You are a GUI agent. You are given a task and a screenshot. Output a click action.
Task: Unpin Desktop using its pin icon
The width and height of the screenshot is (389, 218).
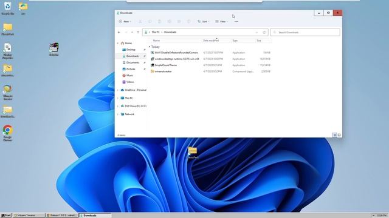(x=145, y=50)
